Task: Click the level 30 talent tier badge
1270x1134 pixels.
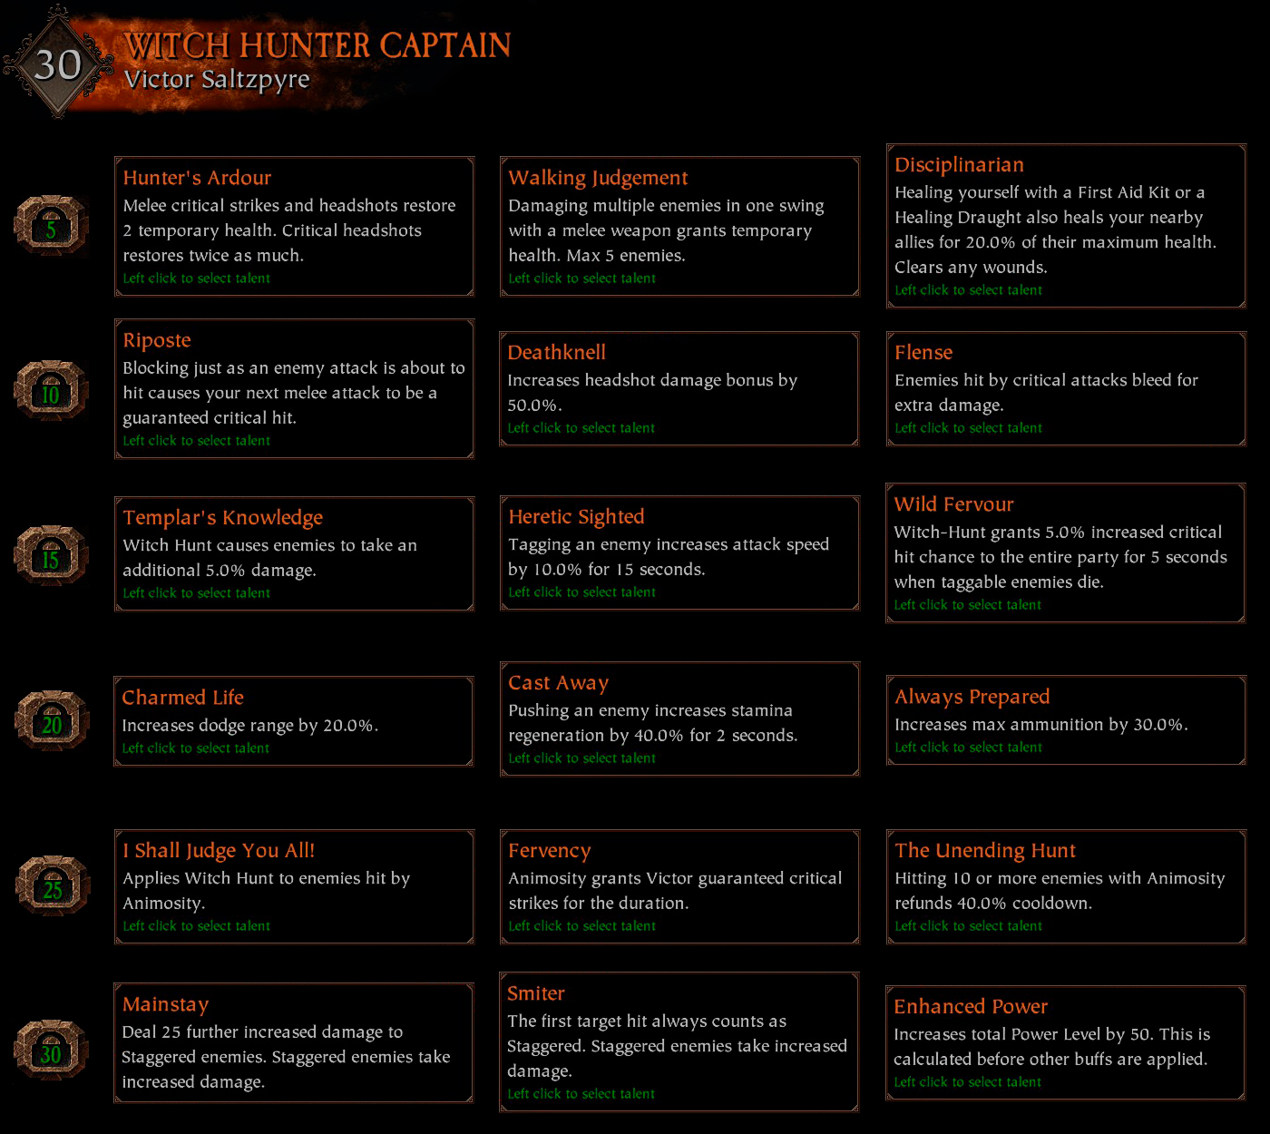Action: click(x=51, y=1050)
